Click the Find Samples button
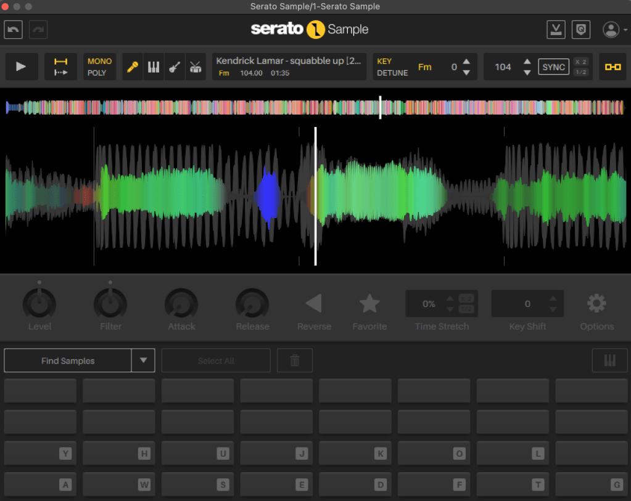Image resolution: width=631 pixels, height=501 pixels. (x=68, y=360)
